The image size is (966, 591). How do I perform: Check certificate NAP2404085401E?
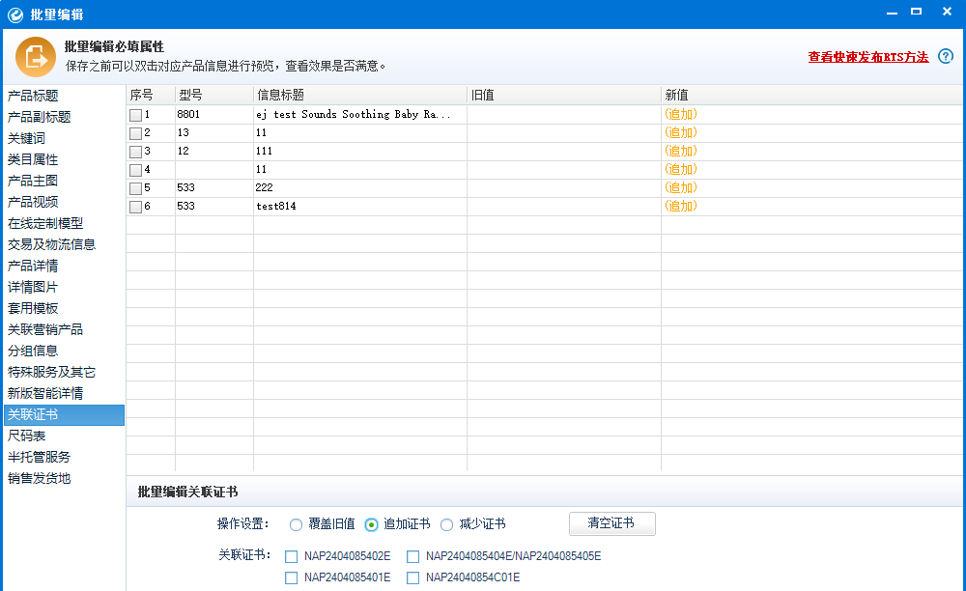pyautogui.click(x=292, y=577)
